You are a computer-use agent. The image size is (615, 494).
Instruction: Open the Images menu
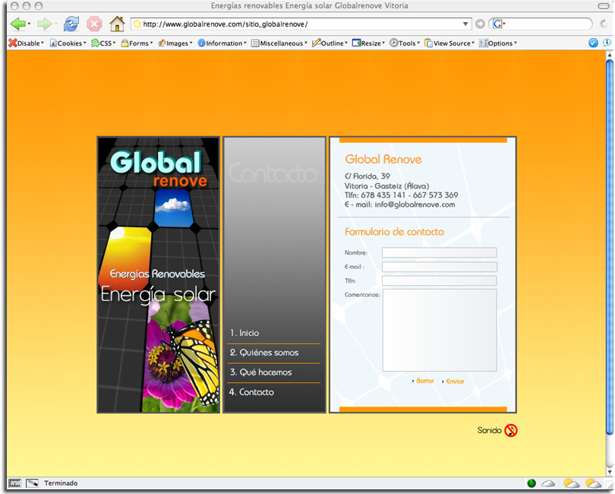pyautogui.click(x=175, y=43)
